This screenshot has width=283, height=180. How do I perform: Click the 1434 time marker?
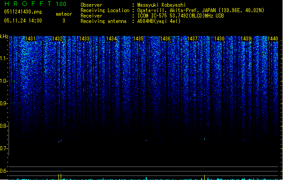112,39
